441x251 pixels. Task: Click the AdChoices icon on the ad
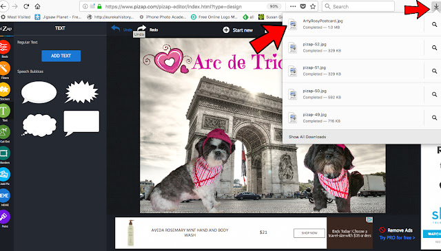369,219
